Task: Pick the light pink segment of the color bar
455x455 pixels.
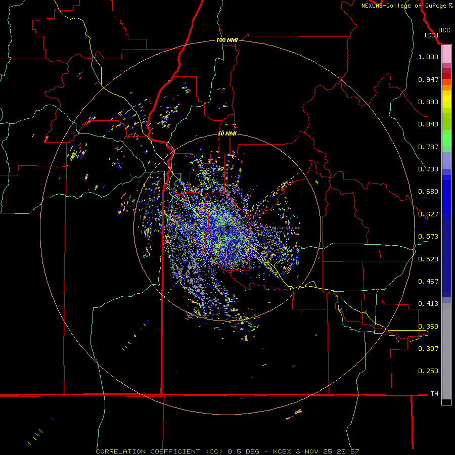Action: [x=446, y=54]
